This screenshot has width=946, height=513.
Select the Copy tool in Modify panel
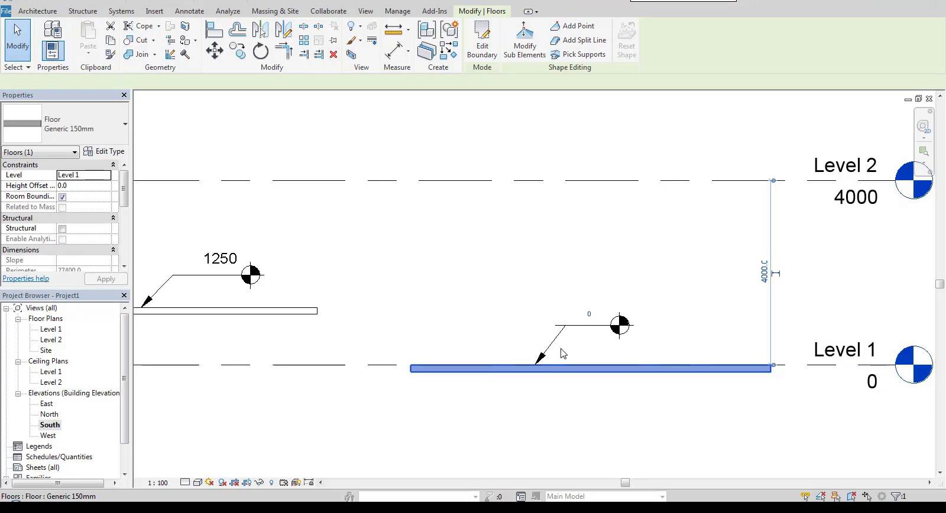click(238, 51)
